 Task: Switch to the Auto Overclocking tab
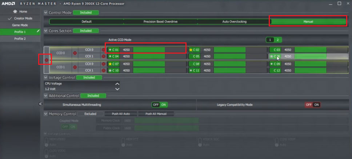[x=234, y=22]
